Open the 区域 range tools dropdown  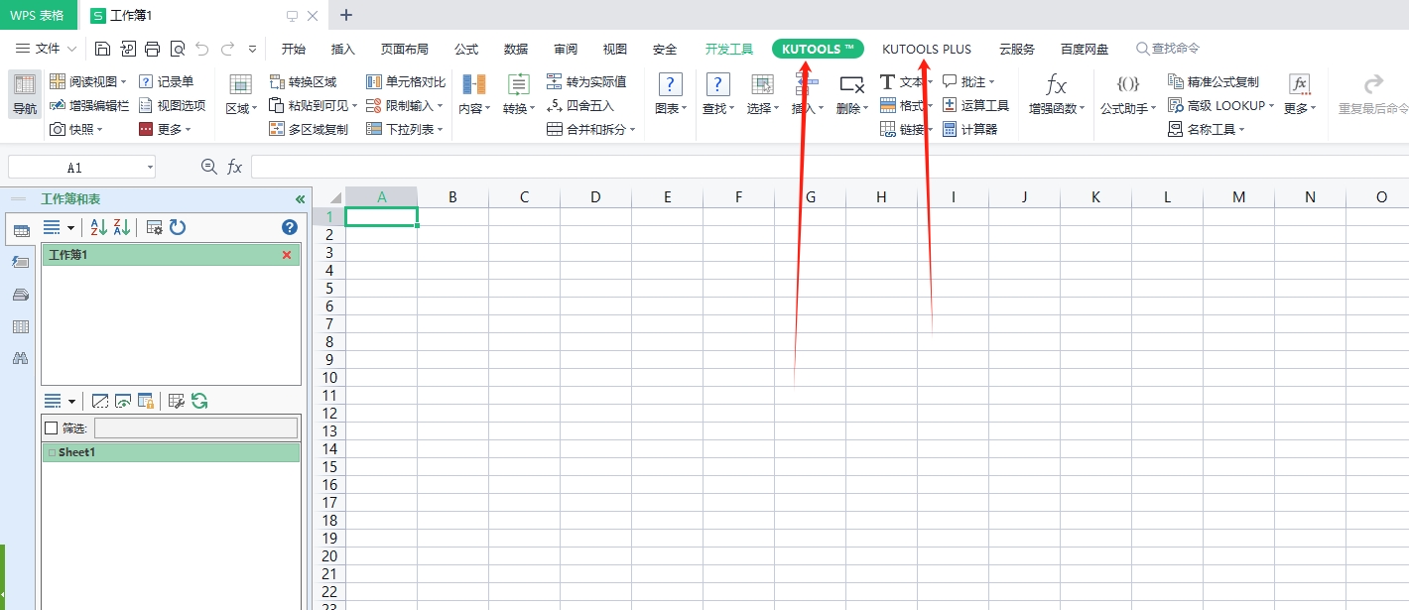(x=241, y=94)
